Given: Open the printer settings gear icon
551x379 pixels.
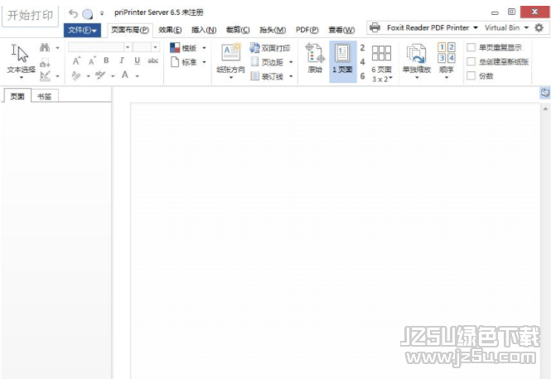Looking at the screenshot, I should point(539,27).
